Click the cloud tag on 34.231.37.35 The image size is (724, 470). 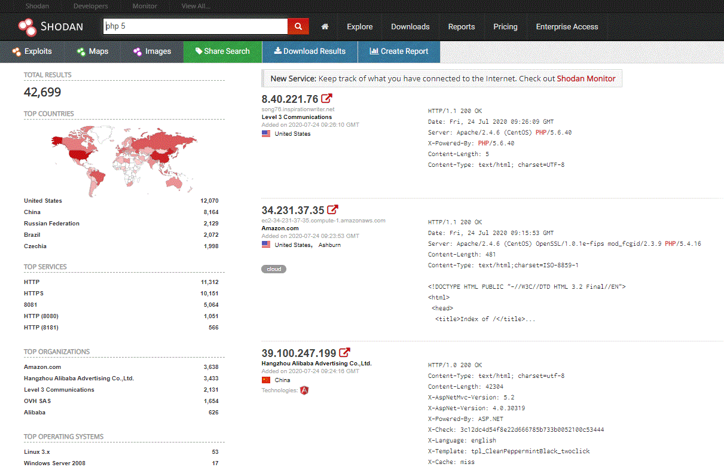tap(274, 269)
